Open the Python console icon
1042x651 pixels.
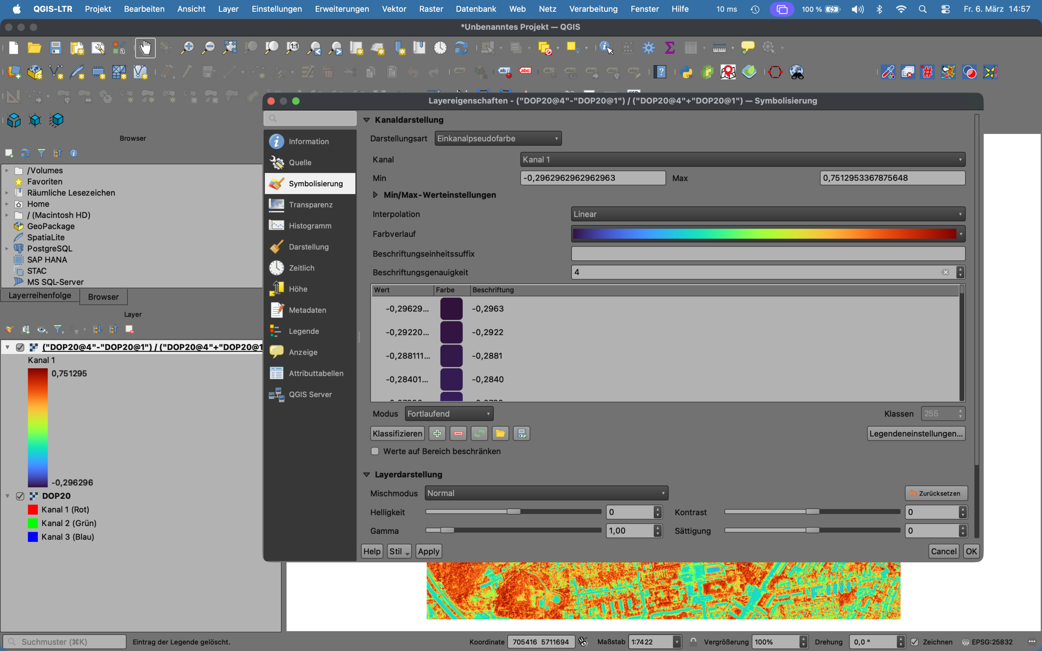coord(686,72)
